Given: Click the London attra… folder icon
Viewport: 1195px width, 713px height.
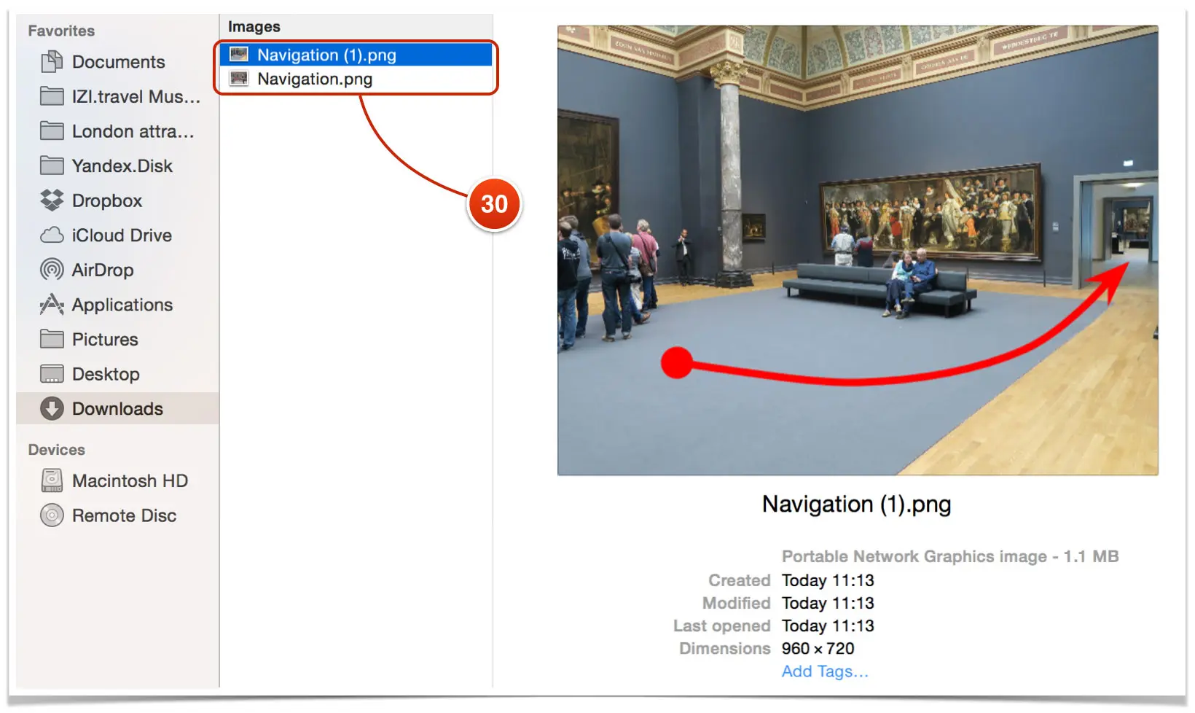Looking at the screenshot, I should (x=52, y=131).
